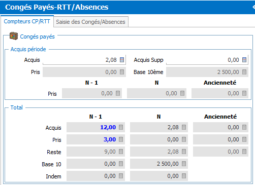The height and width of the screenshot is (185, 255).
Task: Click calculator icon of Acquis période Pris N-1
Action: click(x=118, y=93)
